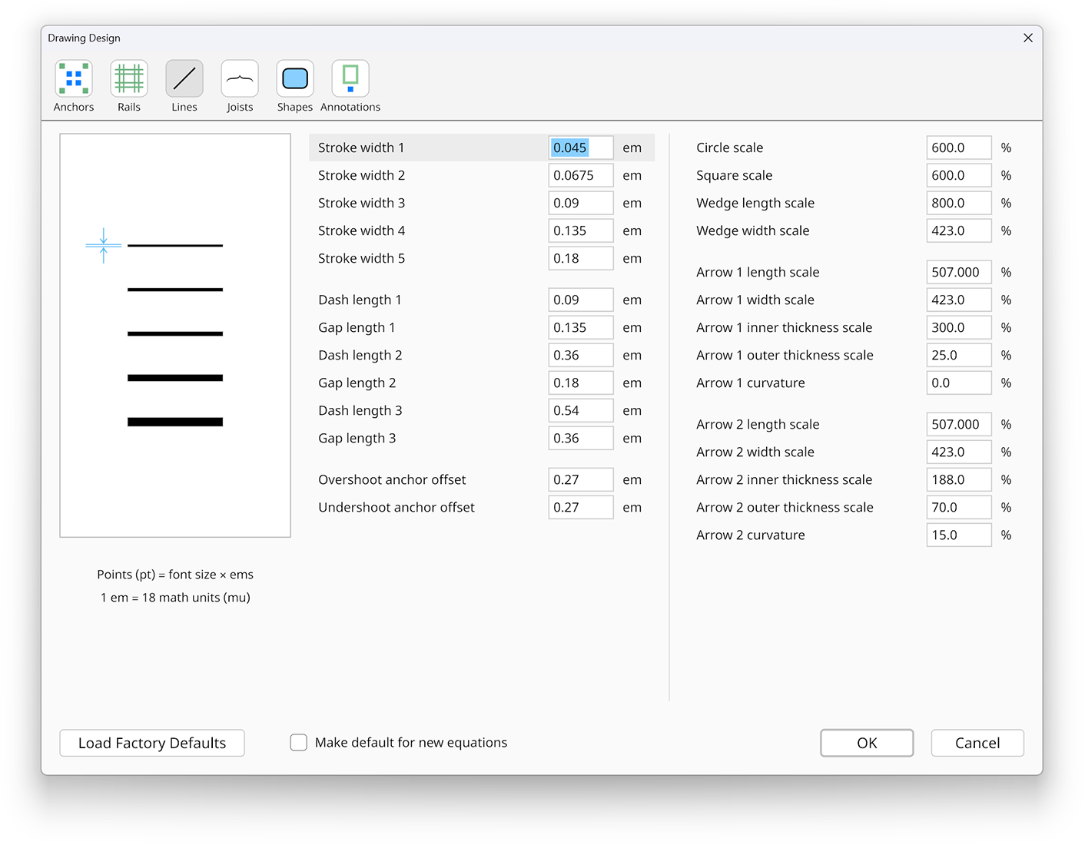The width and height of the screenshot is (1085, 845).
Task: Click Load Factory Defaults
Action: point(151,743)
